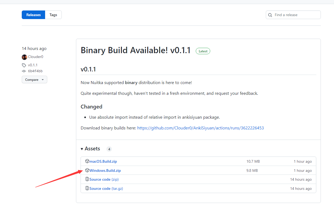Screen dimensions: 334x207
Task: Click the Clouder0 avatar image
Action: [24, 57]
